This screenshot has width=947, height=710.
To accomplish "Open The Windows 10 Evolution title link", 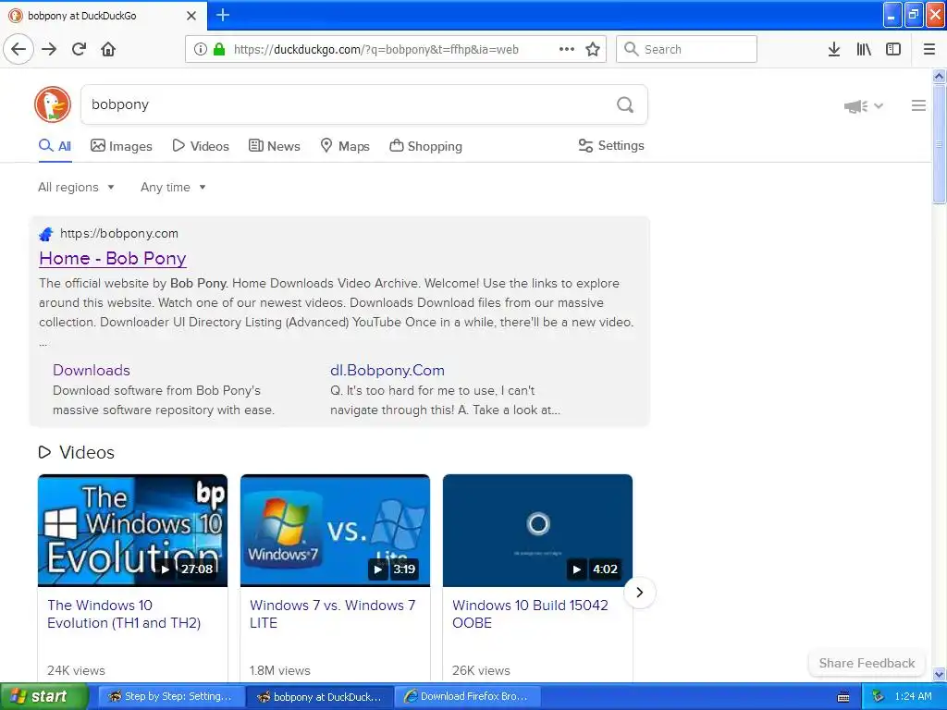I will [124, 614].
